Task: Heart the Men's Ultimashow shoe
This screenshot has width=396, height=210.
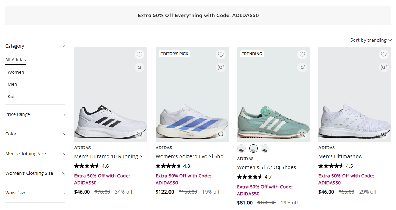Action: click(384, 55)
